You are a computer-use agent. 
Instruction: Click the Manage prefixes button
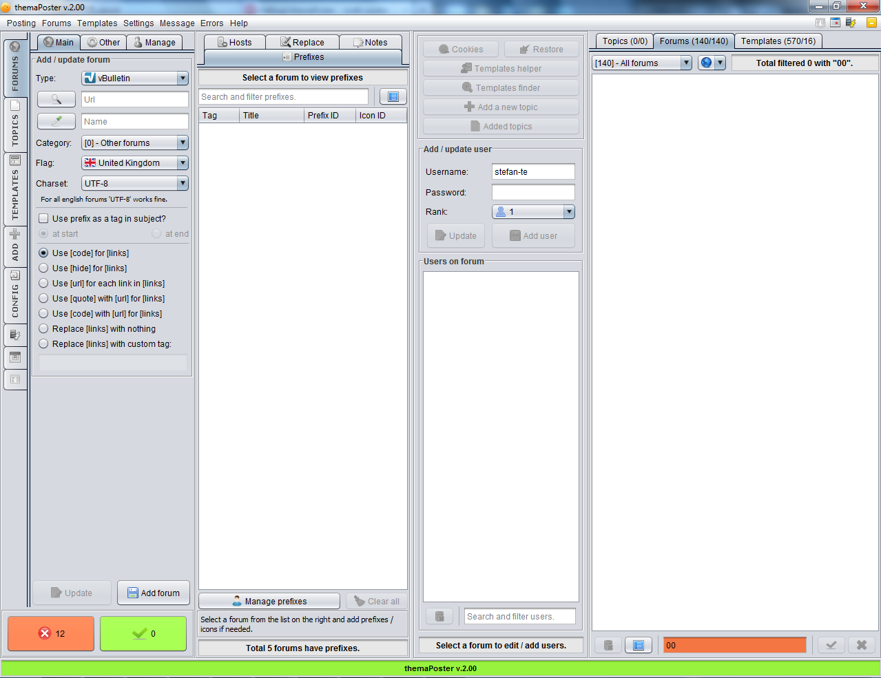269,601
